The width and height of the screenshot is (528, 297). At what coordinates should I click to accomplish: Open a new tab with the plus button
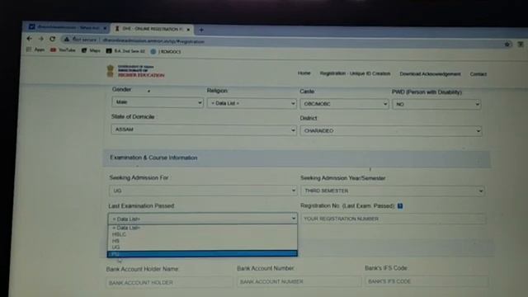click(201, 30)
